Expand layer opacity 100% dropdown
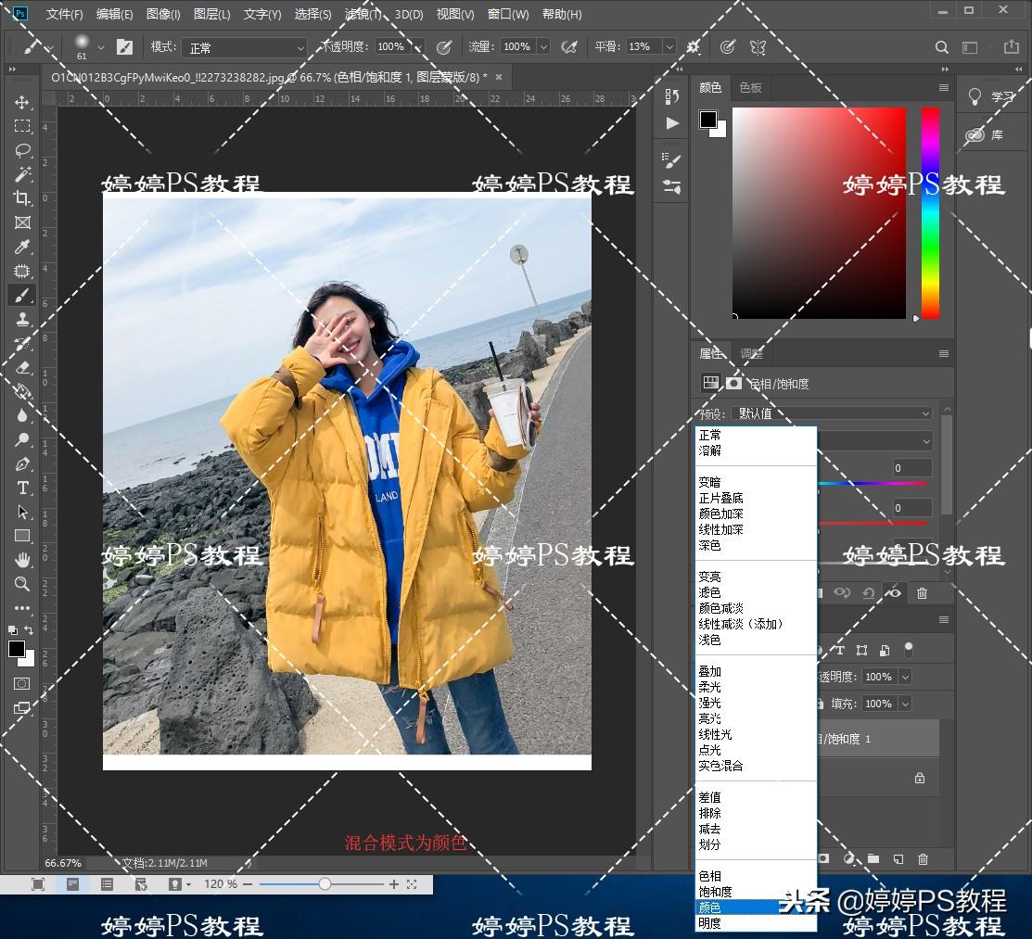This screenshot has width=1032, height=939. 905,677
